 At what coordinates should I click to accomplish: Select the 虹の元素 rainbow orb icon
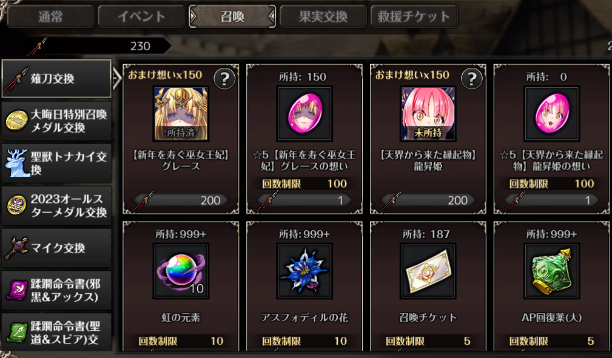point(181,271)
